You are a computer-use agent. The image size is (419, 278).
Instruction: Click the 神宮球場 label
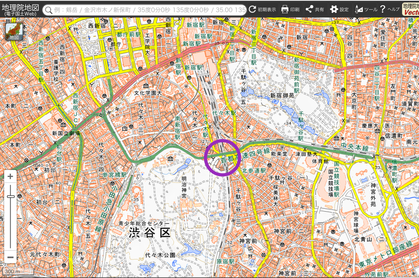(356, 222)
